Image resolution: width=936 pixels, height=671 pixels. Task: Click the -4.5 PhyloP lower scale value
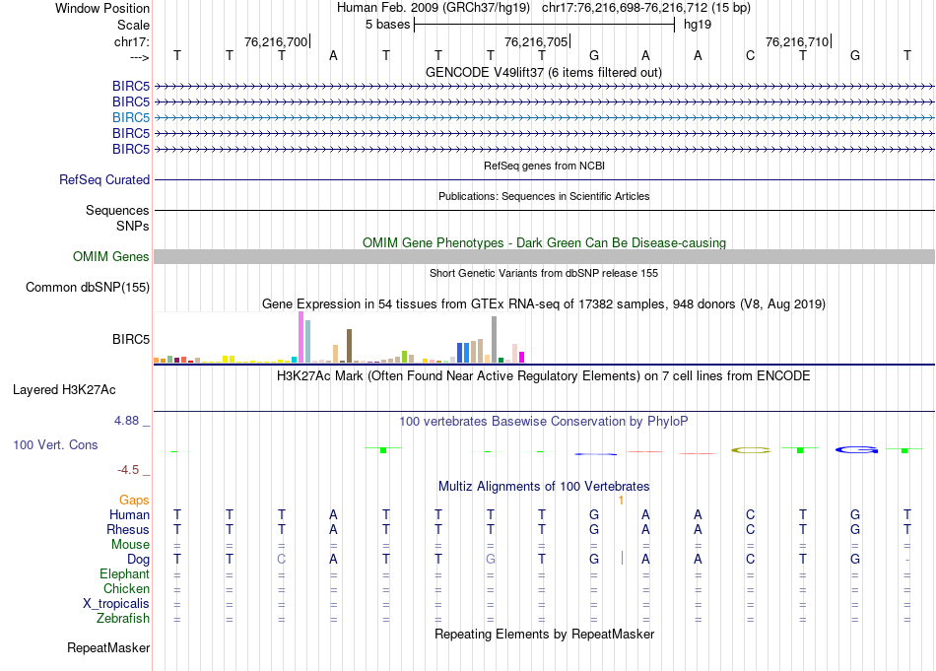[x=128, y=470]
